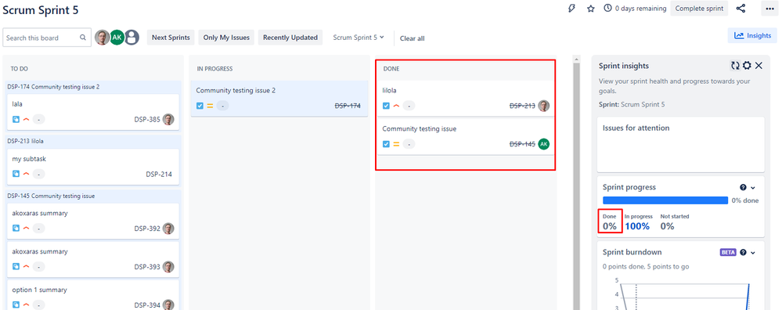Collapse the DSP-145 Community testing issue group

pyautogui.click(x=93, y=196)
